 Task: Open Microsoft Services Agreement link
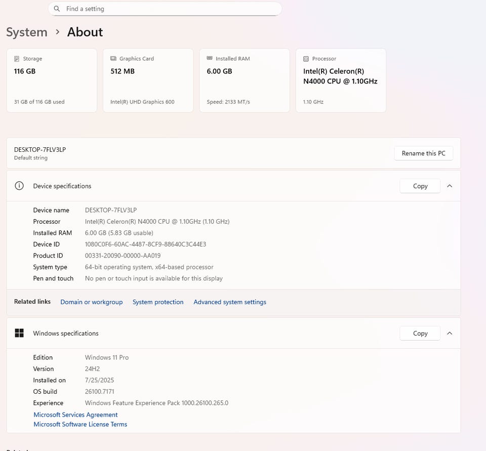pos(75,415)
